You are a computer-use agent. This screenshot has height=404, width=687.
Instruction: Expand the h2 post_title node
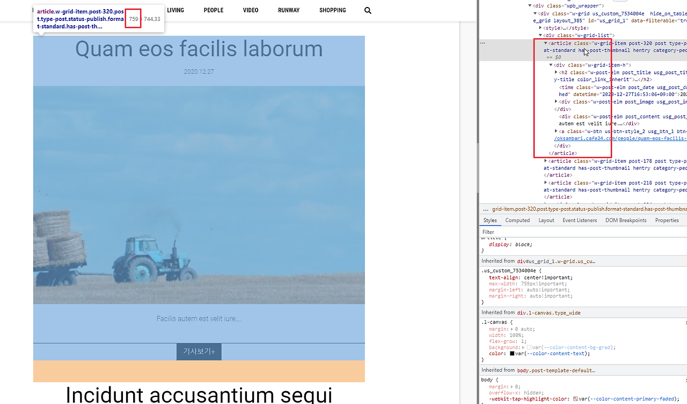[x=557, y=72]
